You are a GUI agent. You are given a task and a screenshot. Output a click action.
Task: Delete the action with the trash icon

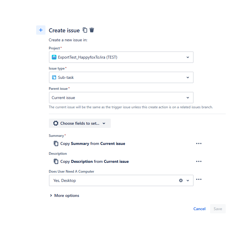(92, 30)
